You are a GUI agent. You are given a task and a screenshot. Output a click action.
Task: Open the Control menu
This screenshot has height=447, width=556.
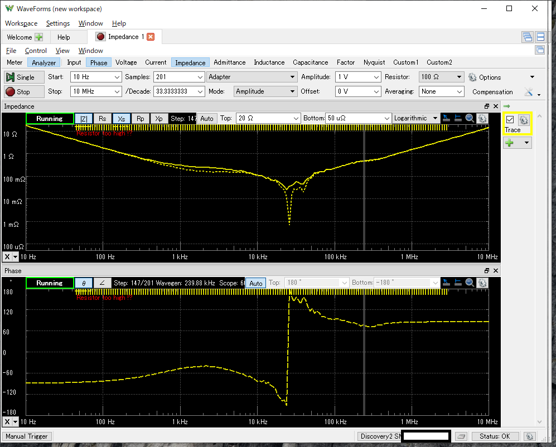tap(36, 51)
